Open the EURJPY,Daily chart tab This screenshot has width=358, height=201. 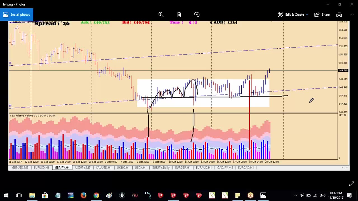pyautogui.click(x=161, y=167)
